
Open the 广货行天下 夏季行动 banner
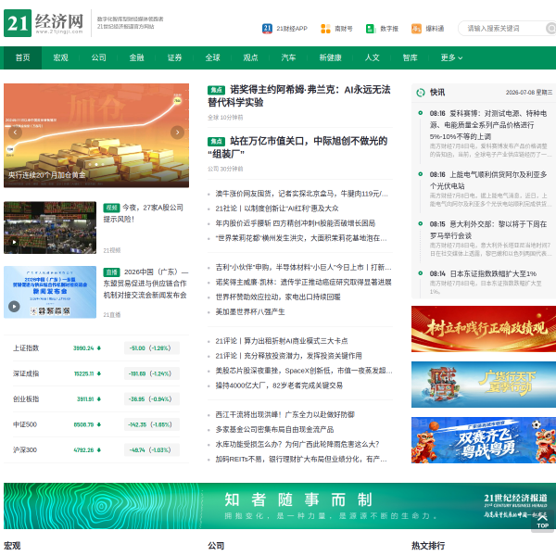[x=484, y=385]
